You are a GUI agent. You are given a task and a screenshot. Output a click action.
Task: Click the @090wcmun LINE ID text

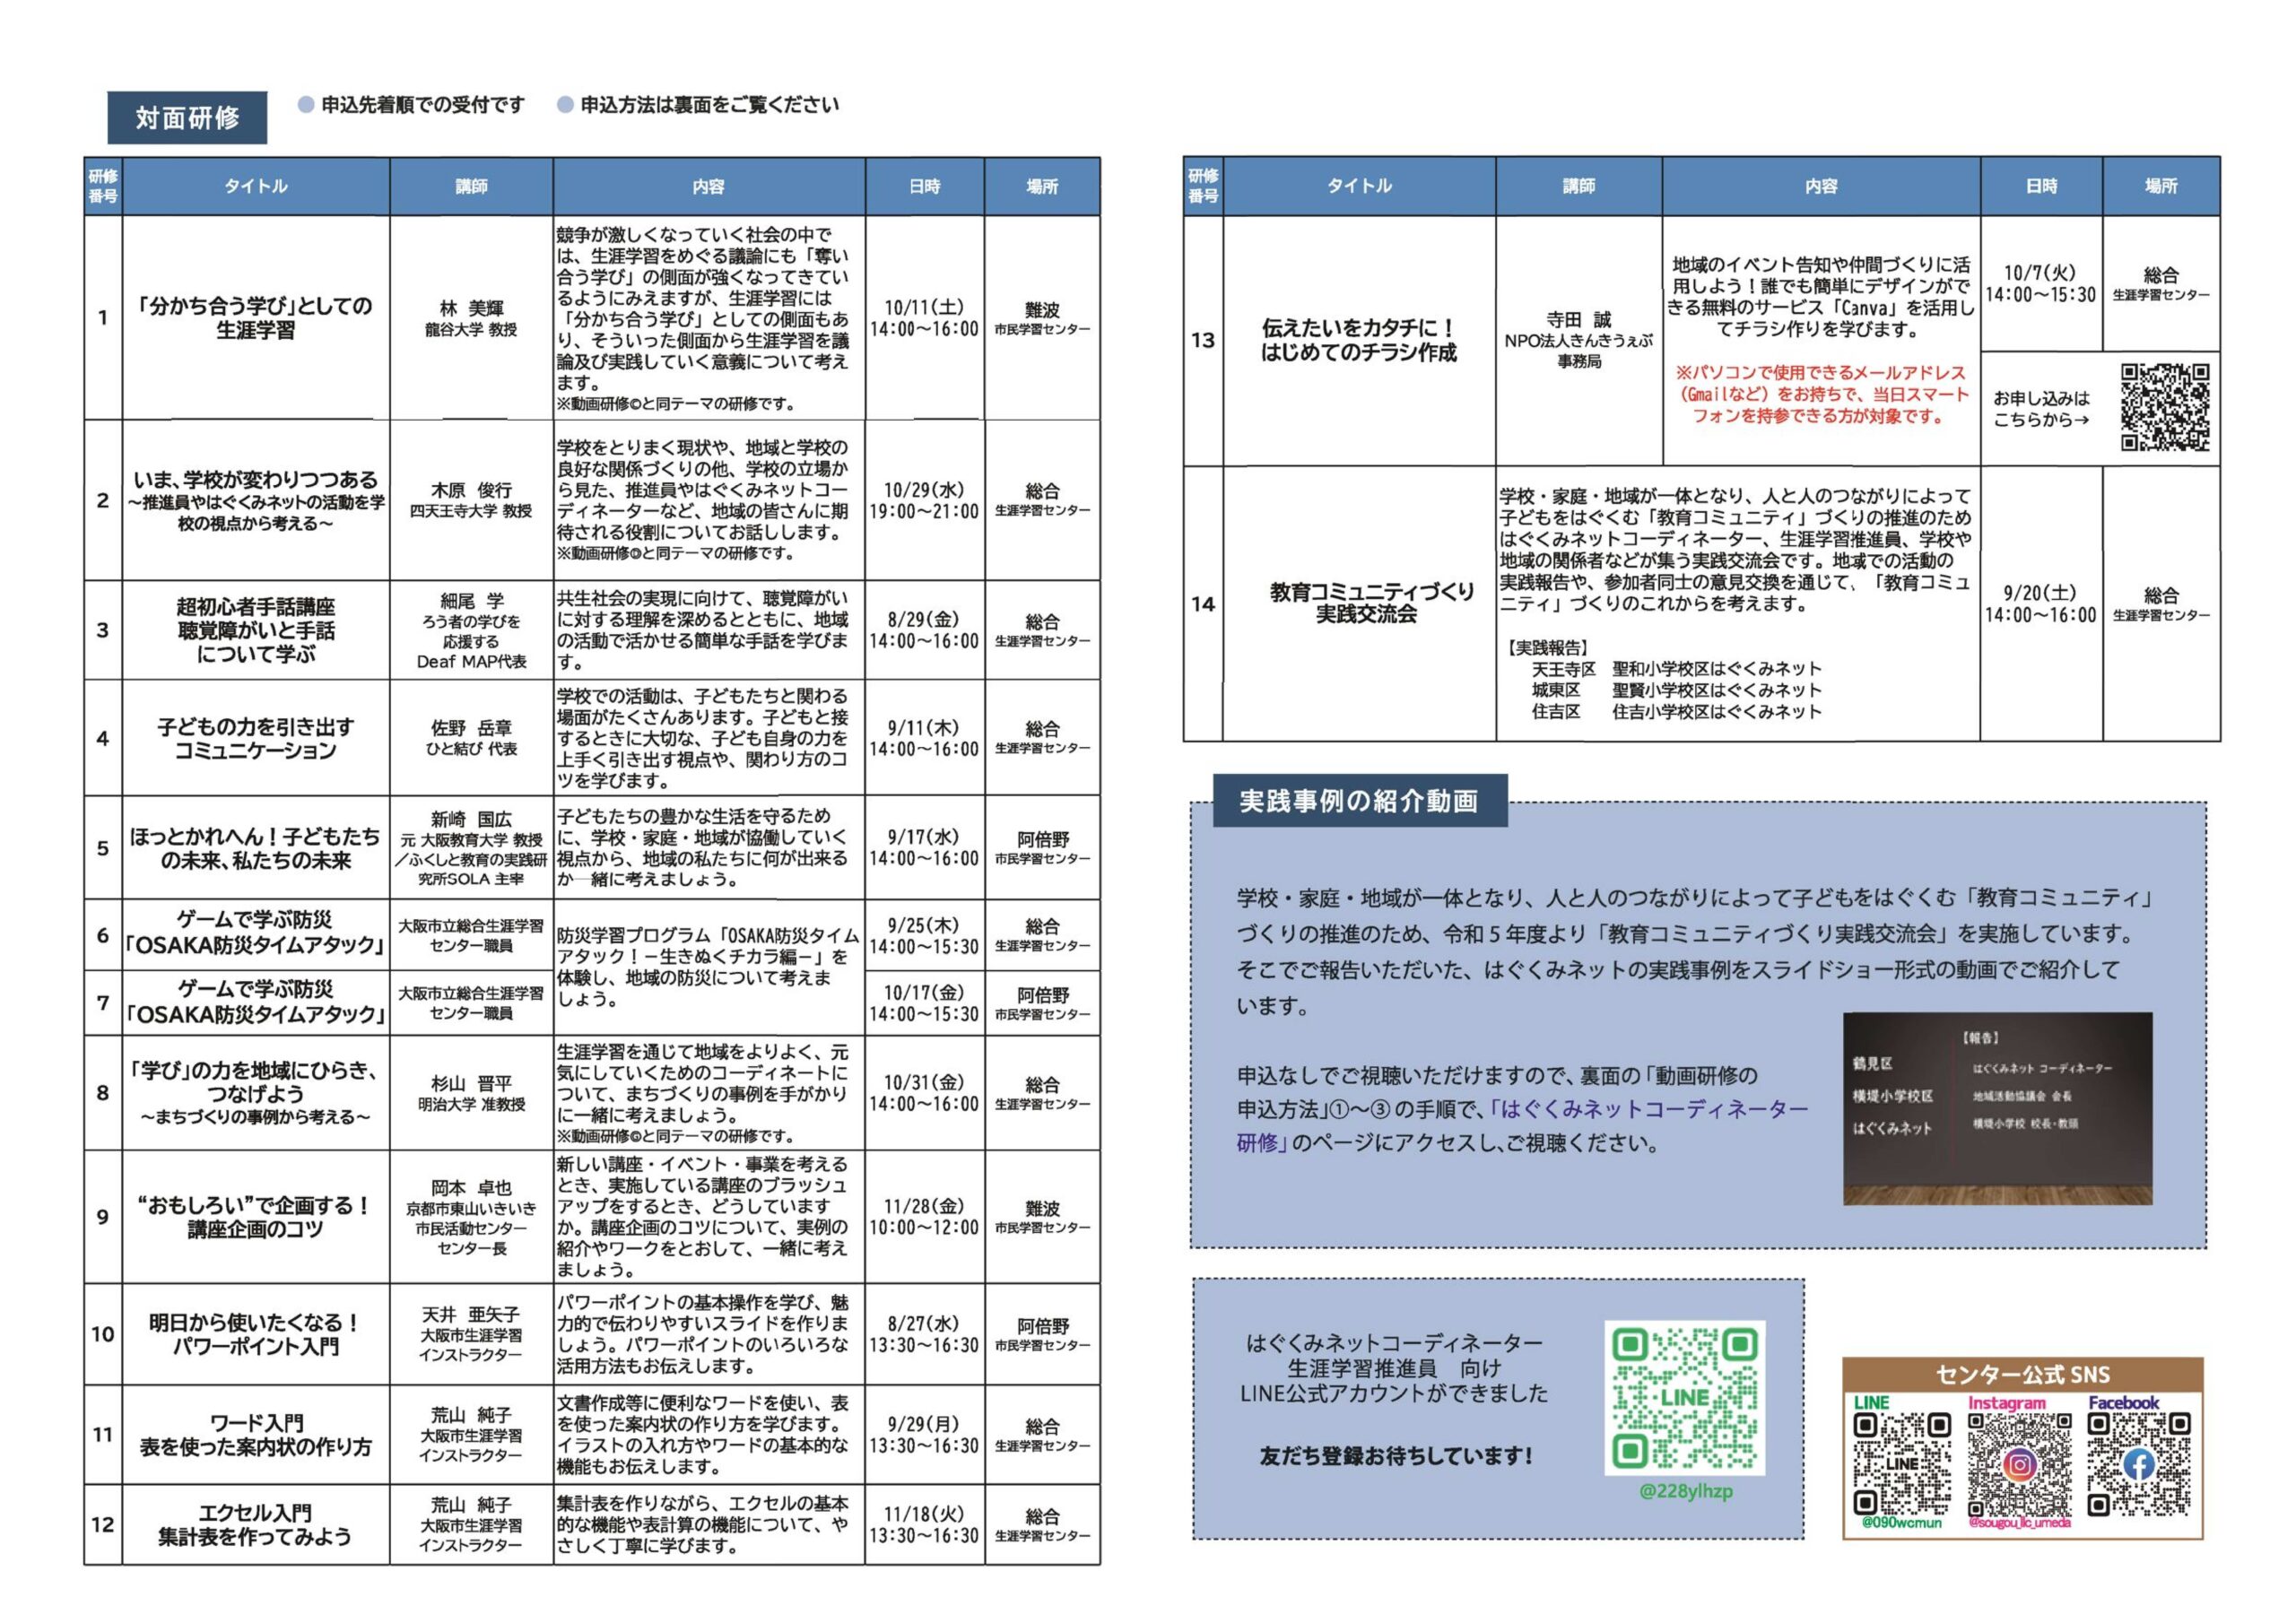coord(1902,1523)
